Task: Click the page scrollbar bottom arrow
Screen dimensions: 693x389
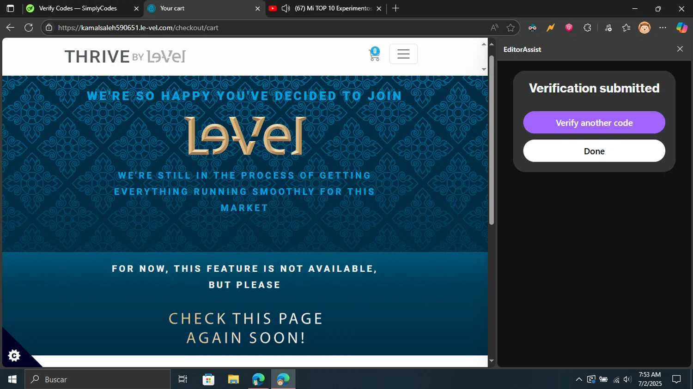Action: pyautogui.click(x=492, y=361)
